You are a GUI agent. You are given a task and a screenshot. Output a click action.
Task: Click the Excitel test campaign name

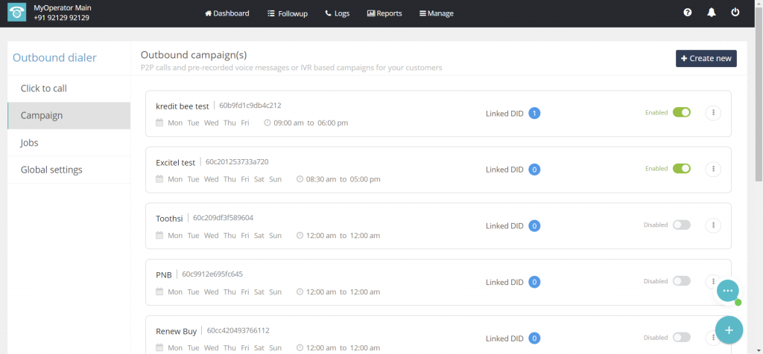(176, 162)
